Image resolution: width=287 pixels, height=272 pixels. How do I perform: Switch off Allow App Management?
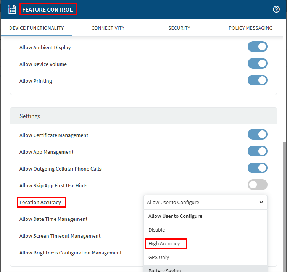click(x=257, y=151)
